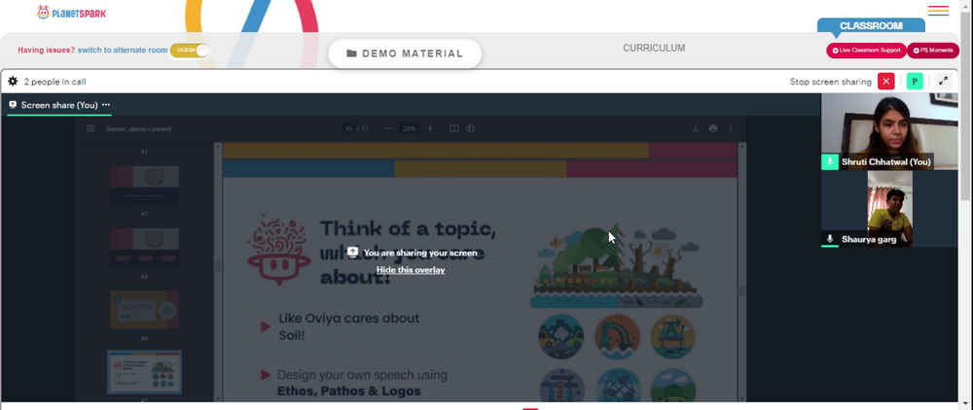
Task: Click 'Having issues?' text
Action: tap(47, 51)
